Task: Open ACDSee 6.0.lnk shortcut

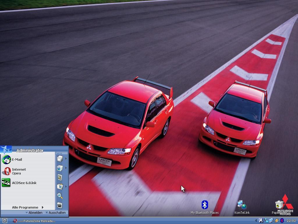Action: tap(28, 183)
